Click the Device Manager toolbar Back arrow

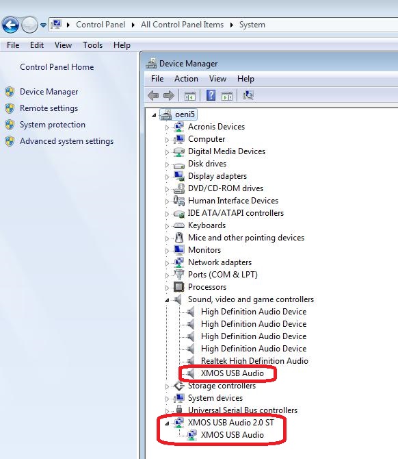click(153, 95)
